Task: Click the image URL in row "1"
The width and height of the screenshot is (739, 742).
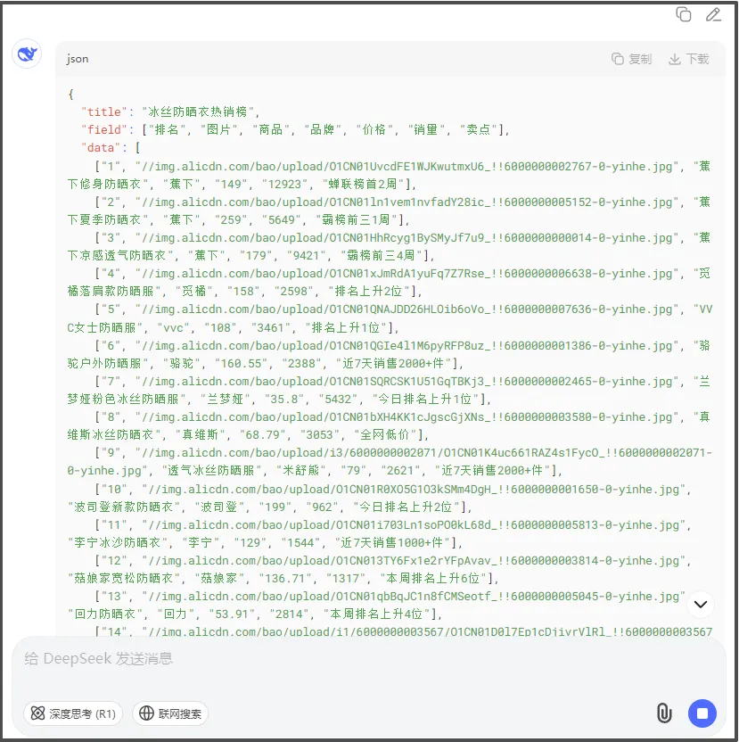Action: [406, 166]
